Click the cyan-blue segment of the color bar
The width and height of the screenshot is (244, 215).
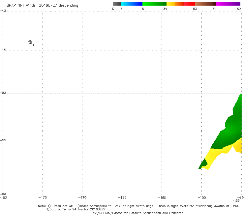tap(132, 4)
